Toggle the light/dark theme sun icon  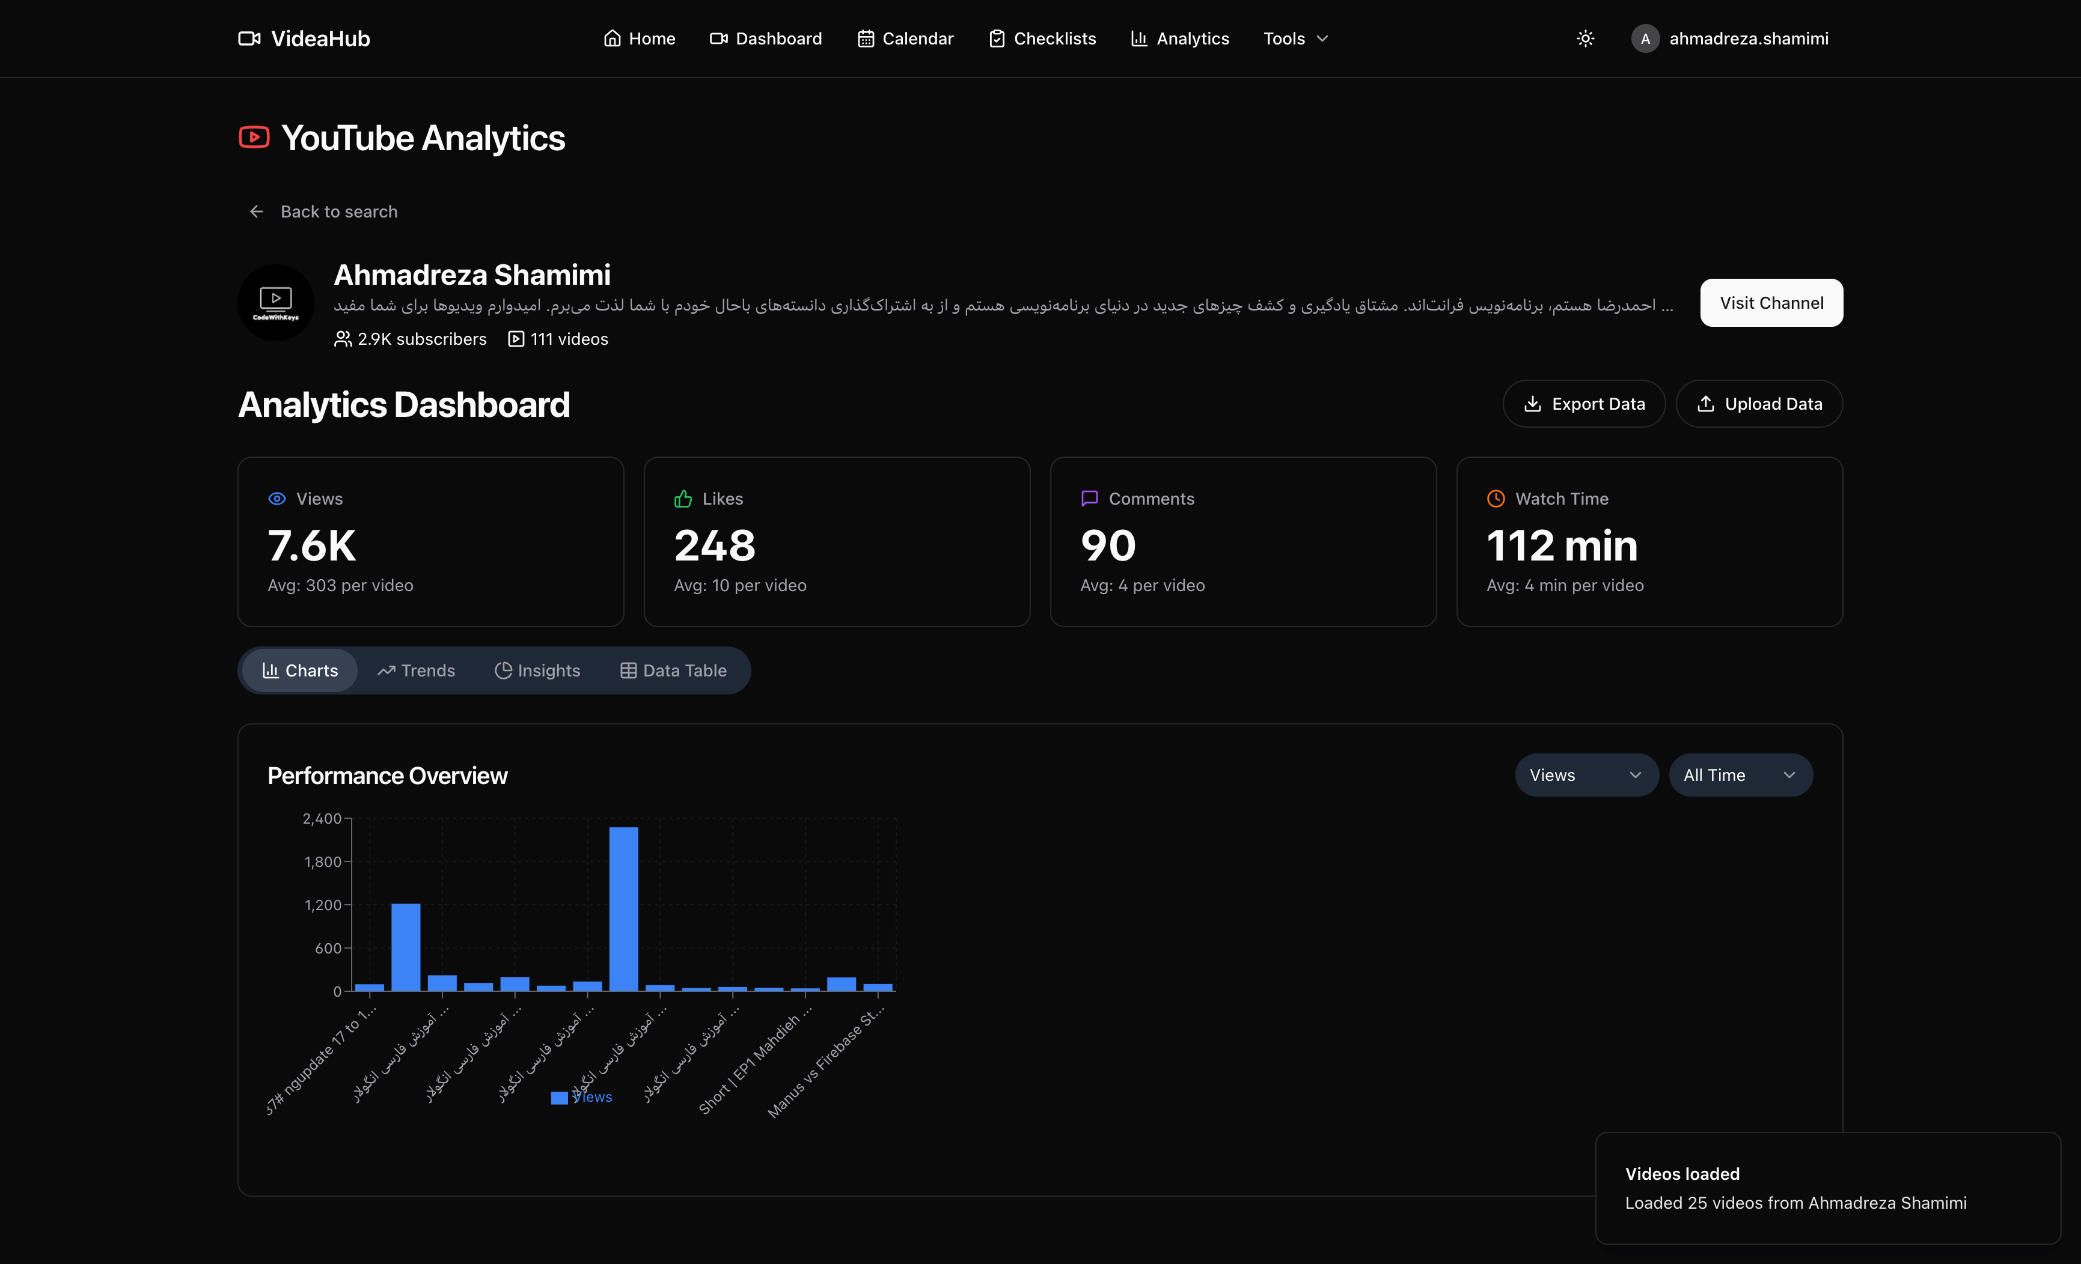(1585, 39)
